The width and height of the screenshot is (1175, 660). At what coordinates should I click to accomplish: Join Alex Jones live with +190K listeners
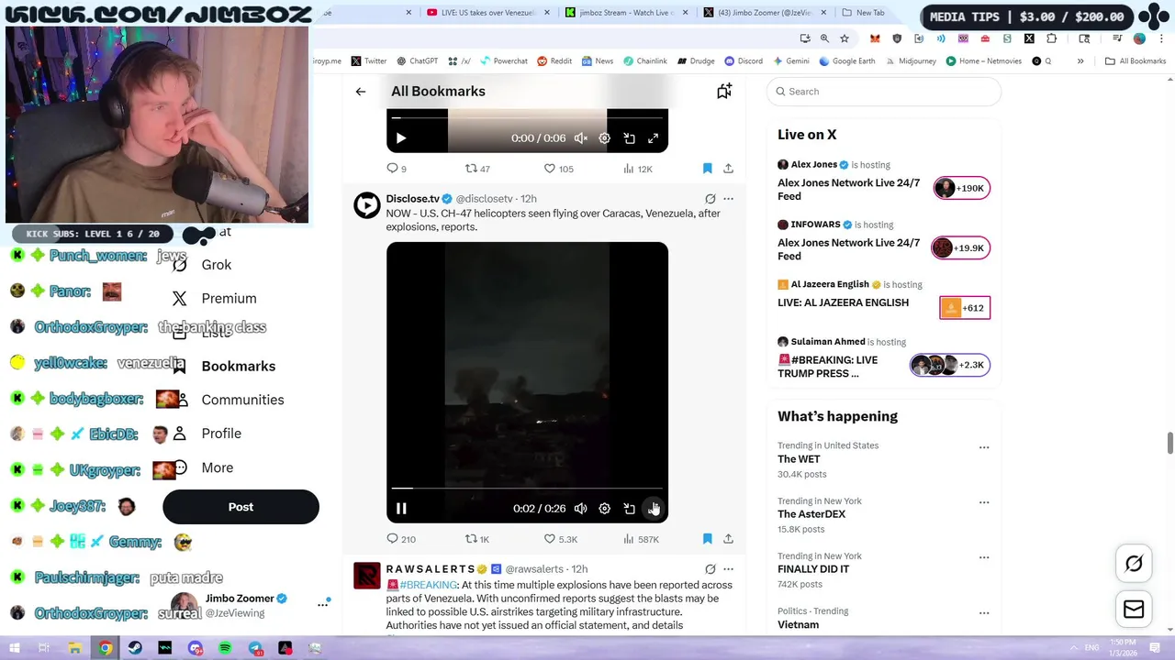961,188
